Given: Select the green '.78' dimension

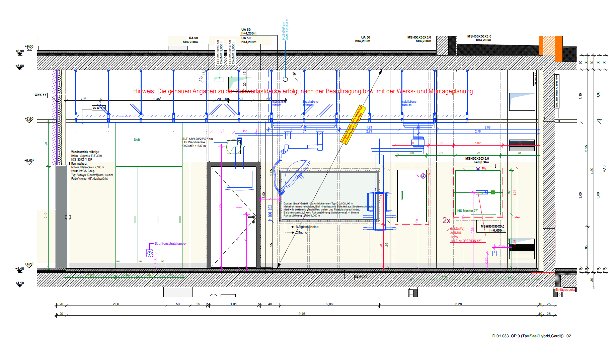Looking at the screenshot, I should coord(519,153).
